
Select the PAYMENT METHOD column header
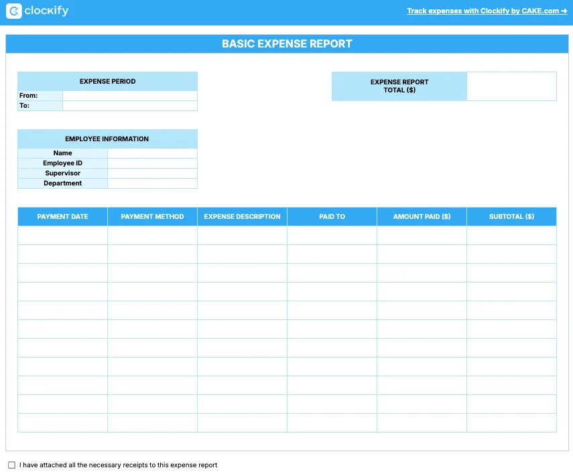(152, 216)
